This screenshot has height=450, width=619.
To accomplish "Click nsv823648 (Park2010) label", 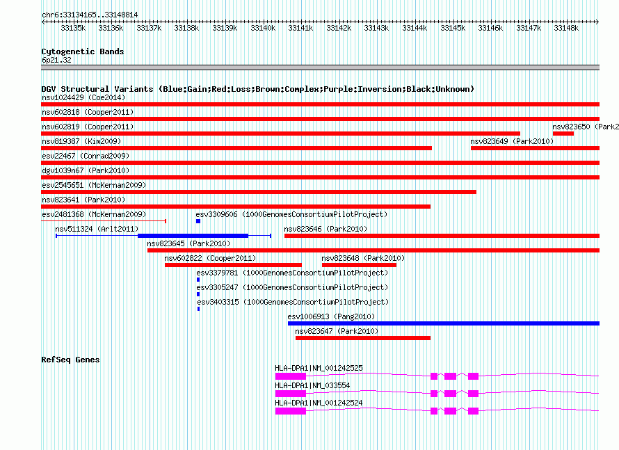I will [363, 258].
